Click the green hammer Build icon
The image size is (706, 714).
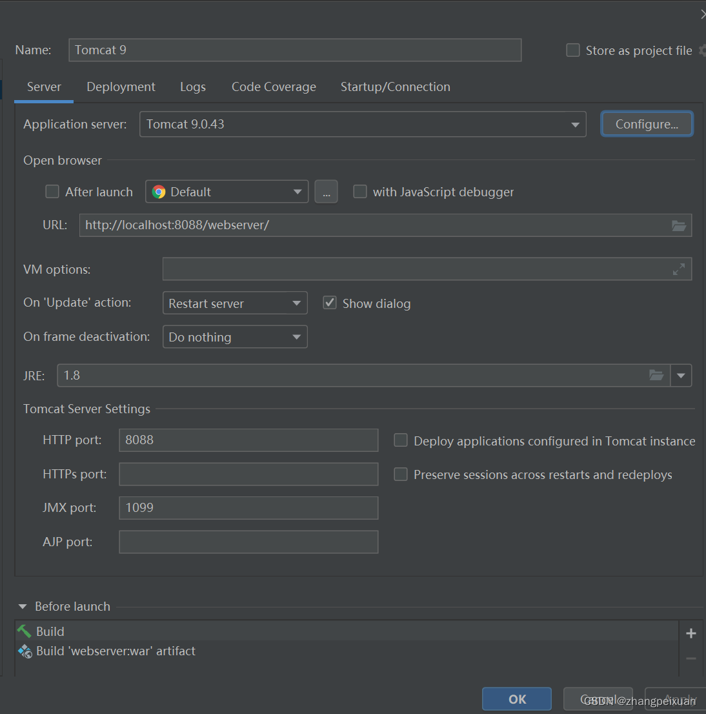click(24, 631)
